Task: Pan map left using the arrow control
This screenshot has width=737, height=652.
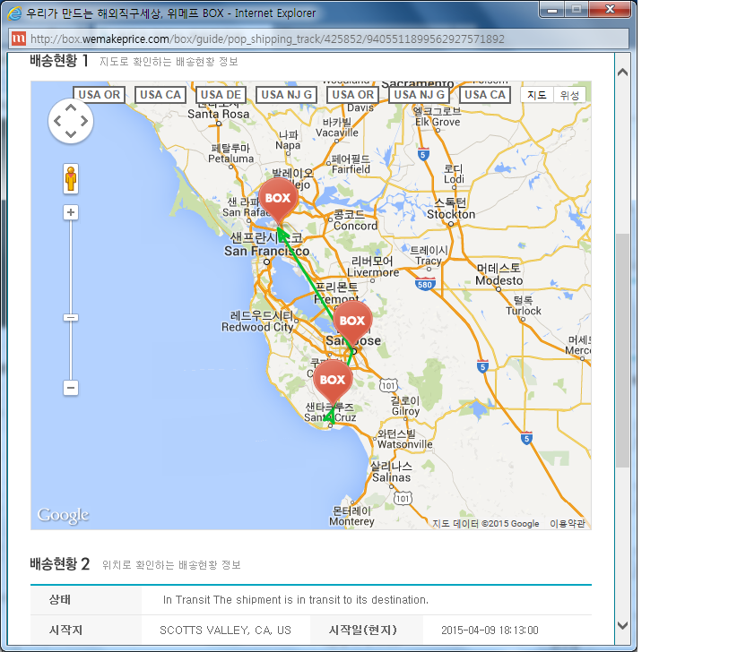Action: click(56, 121)
